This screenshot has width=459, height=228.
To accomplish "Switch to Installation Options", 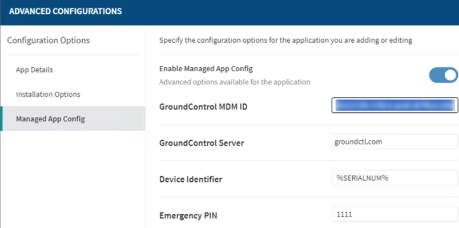I will 48,95.
